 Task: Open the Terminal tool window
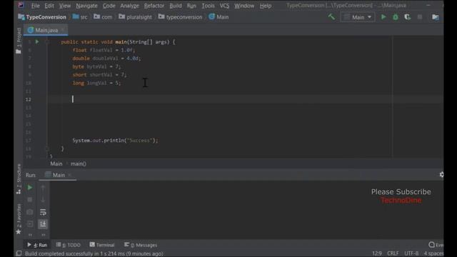click(102, 245)
